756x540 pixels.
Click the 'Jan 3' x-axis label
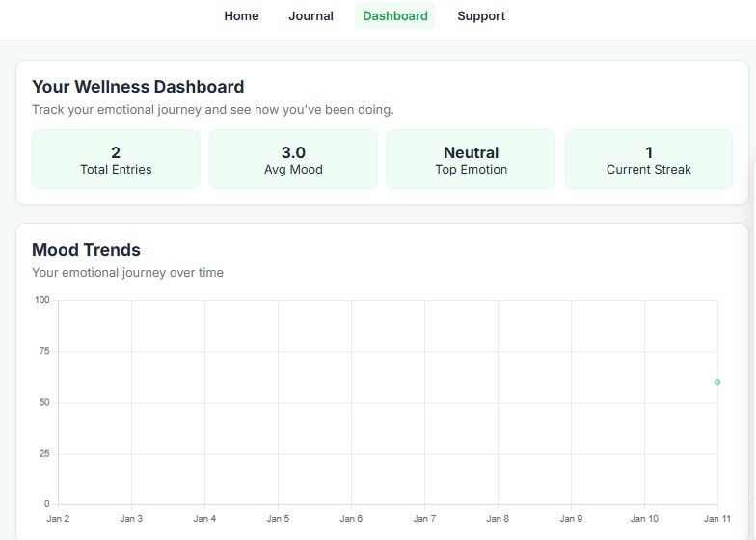pyautogui.click(x=131, y=519)
